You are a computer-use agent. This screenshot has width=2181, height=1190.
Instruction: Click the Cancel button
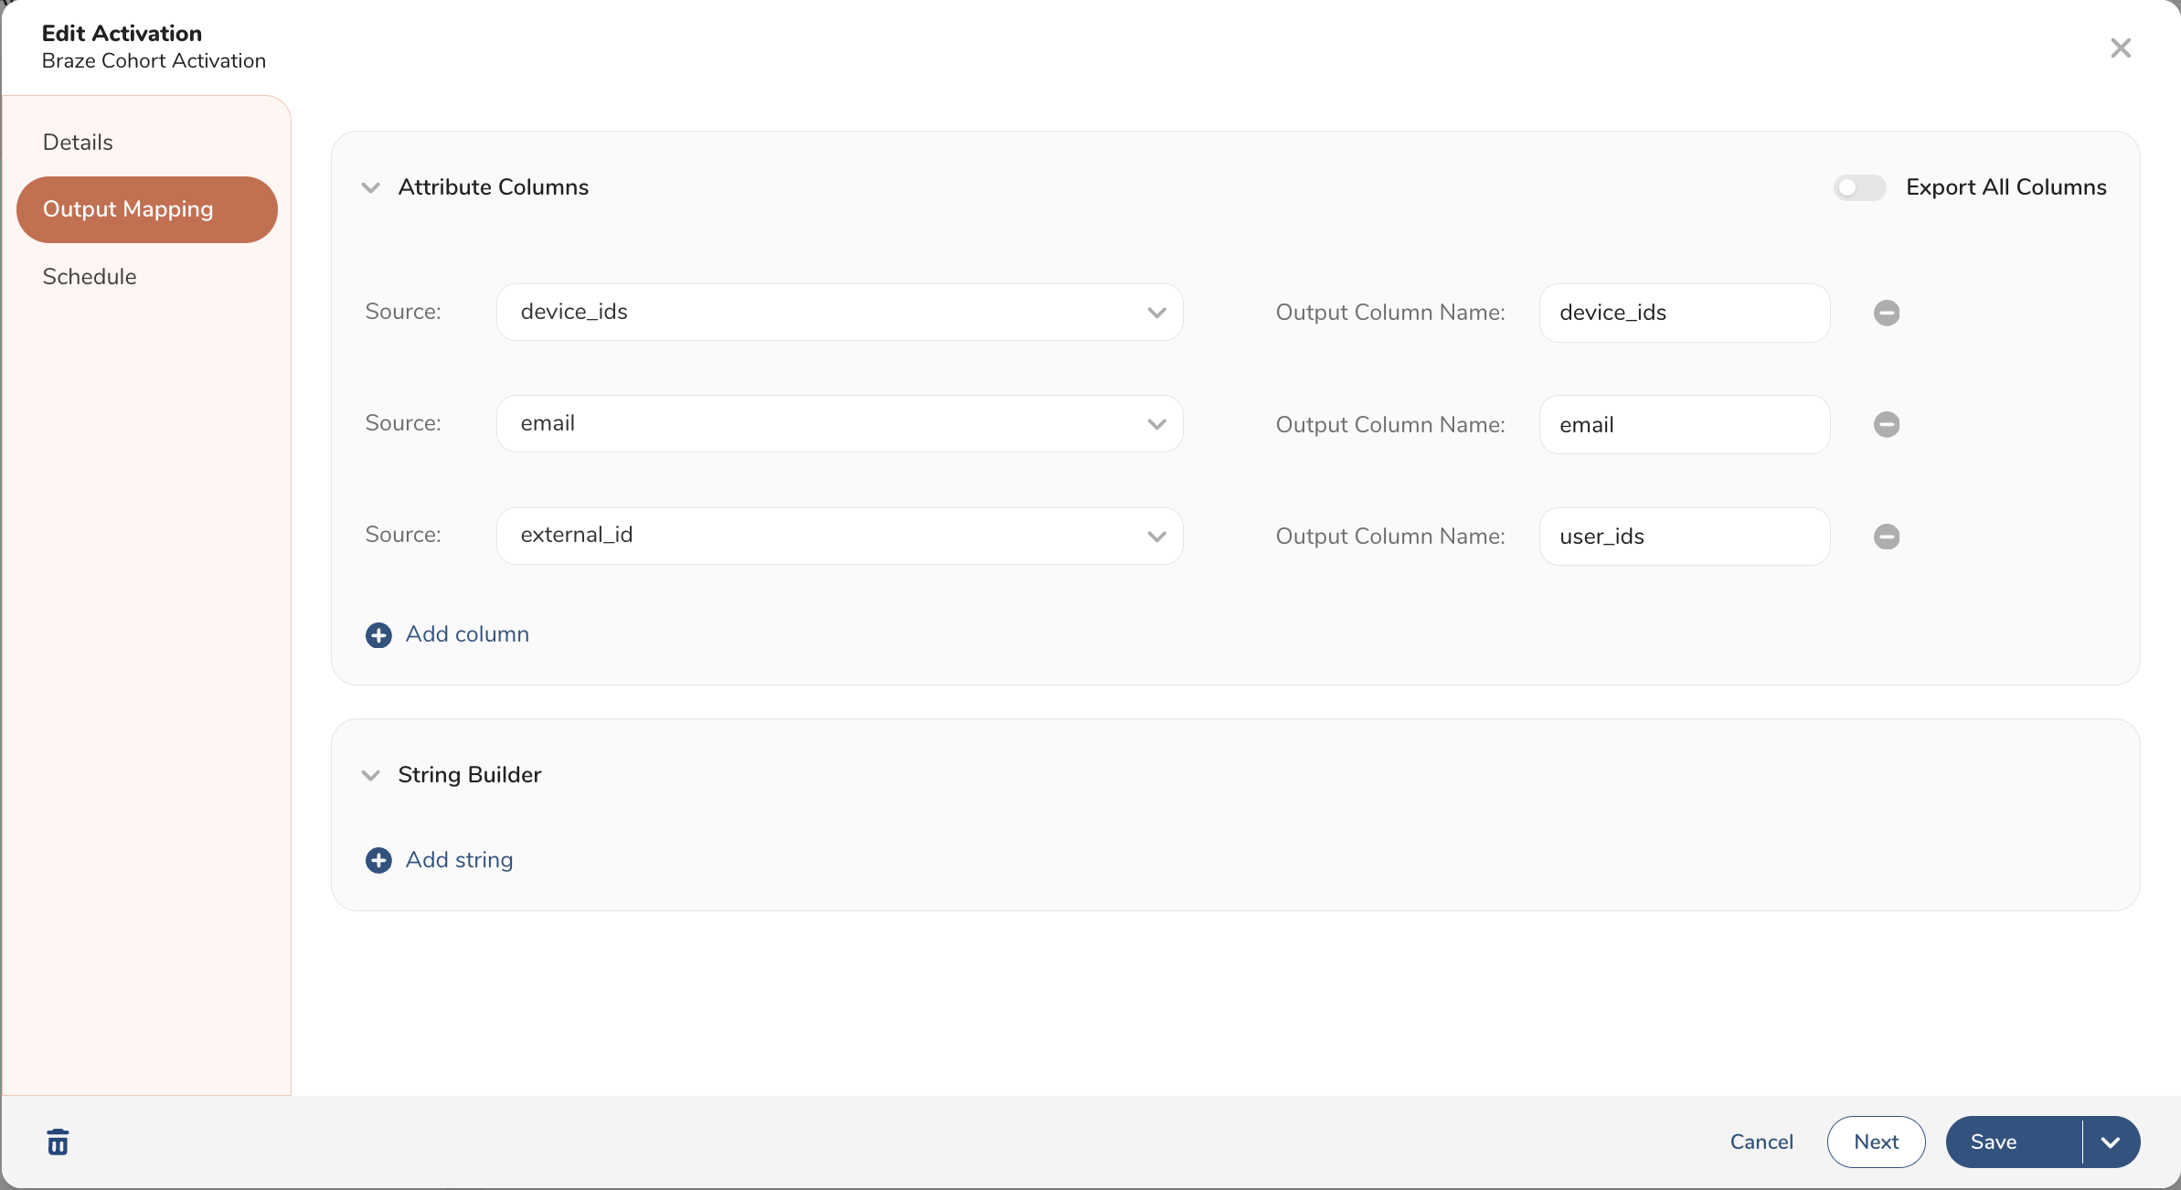point(1761,1142)
